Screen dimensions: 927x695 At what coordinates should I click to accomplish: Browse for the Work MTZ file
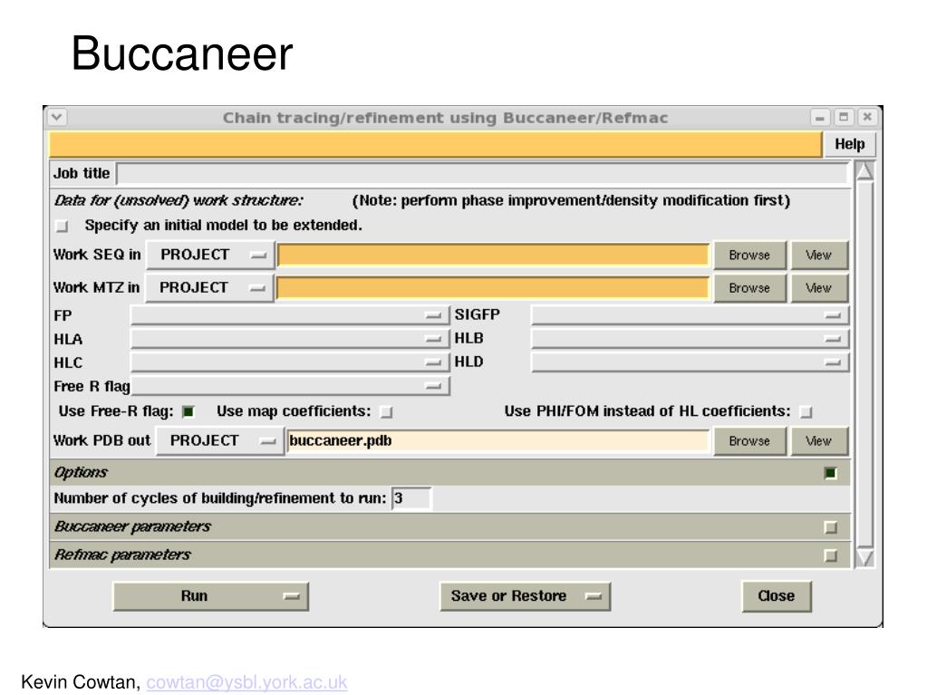[749, 288]
